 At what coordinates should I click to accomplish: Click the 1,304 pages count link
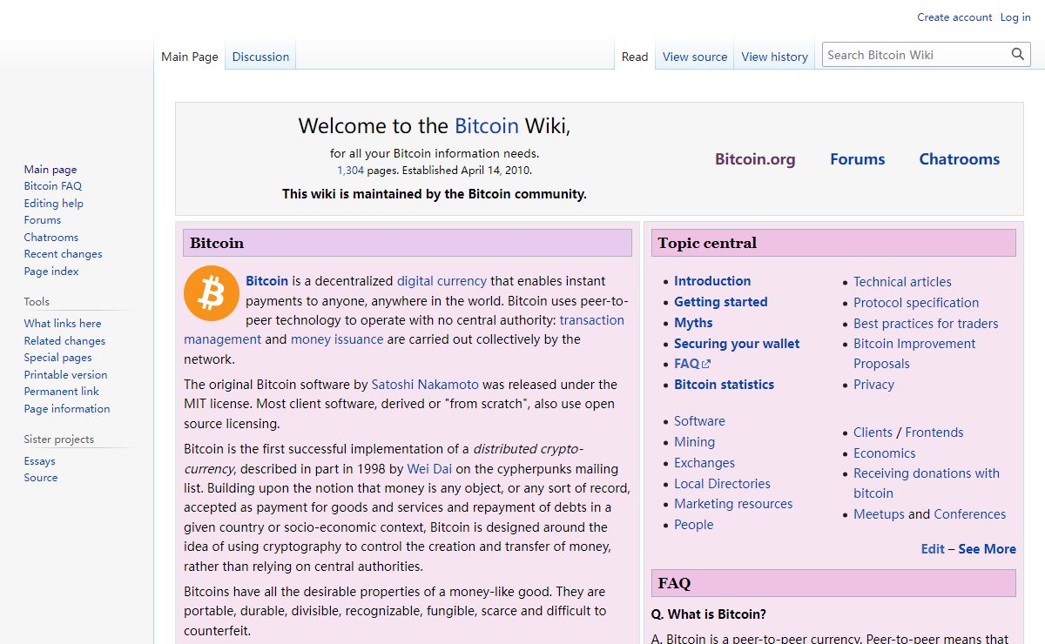(x=350, y=171)
